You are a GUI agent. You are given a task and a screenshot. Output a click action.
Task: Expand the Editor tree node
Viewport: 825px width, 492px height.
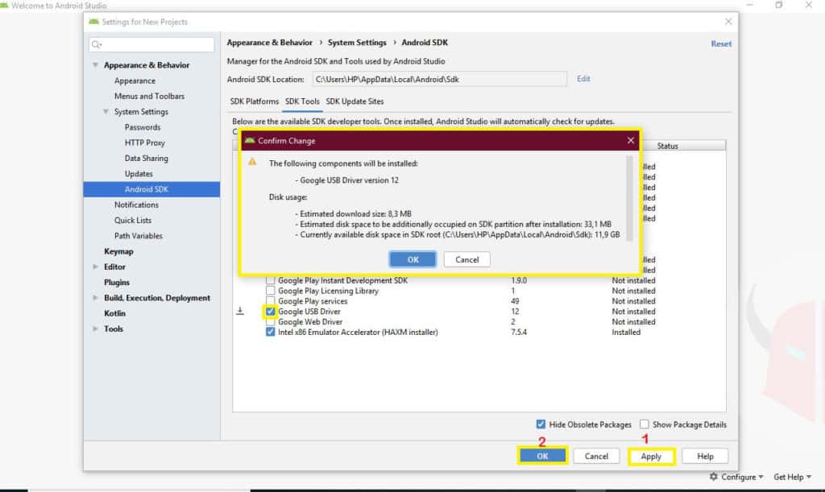click(x=95, y=267)
